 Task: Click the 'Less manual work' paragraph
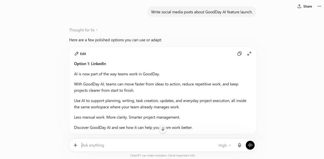click(x=127, y=117)
